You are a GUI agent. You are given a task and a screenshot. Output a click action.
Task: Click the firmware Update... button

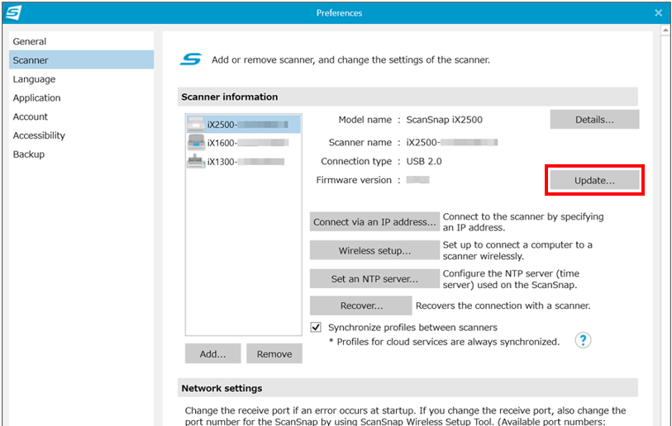tap(594, 180)
